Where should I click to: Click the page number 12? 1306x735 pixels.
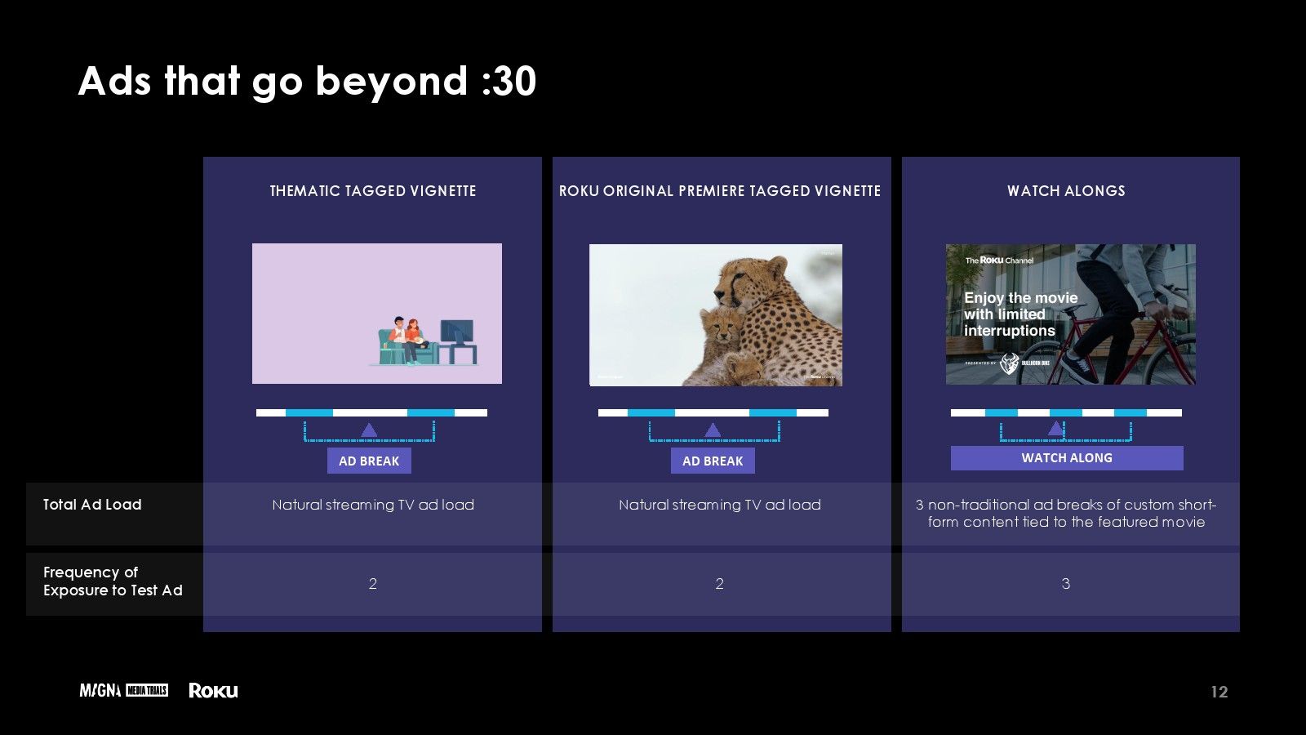tap(1219, 692)
